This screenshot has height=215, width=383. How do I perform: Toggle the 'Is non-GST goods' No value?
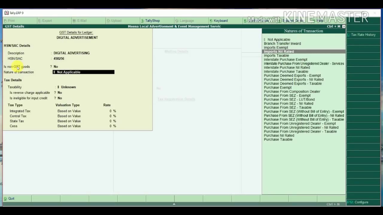(x=56, y=67)
